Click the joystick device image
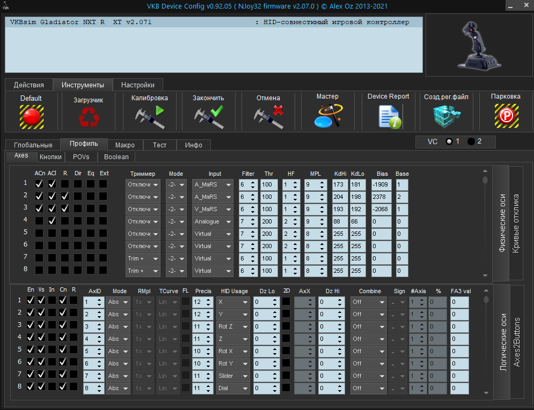The image size is (534, 410). (x=479, y=46)
